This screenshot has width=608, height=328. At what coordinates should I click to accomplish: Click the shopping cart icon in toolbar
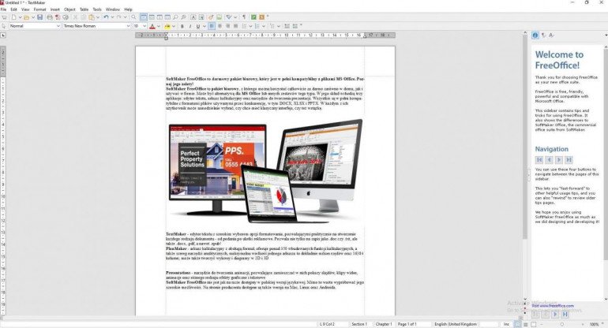(4, 17)
